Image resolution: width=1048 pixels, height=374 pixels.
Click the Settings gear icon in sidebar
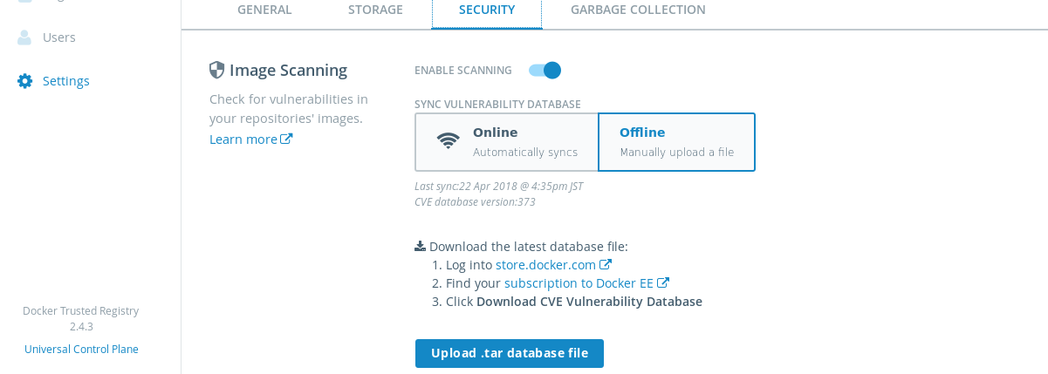click(x=25, y=81)
